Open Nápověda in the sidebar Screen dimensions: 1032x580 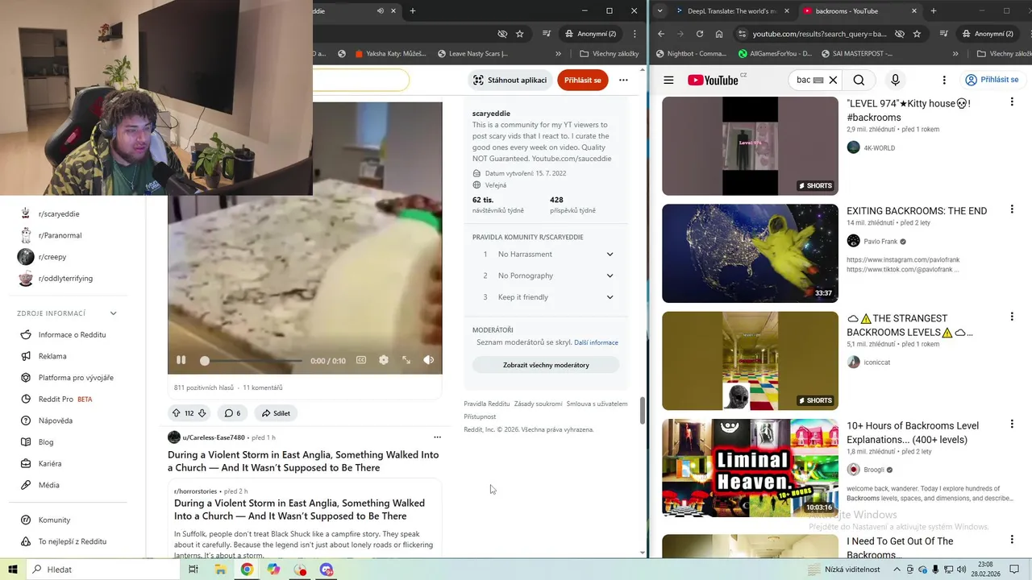(x=56, y=420)
